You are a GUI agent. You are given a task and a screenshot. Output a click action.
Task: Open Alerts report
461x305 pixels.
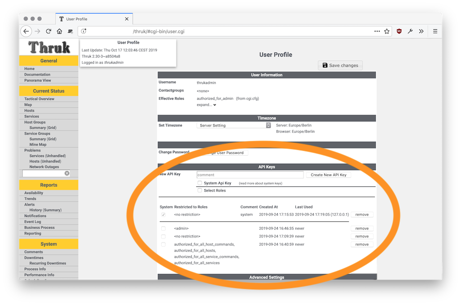pyautogui.click(x=29, y=205)
